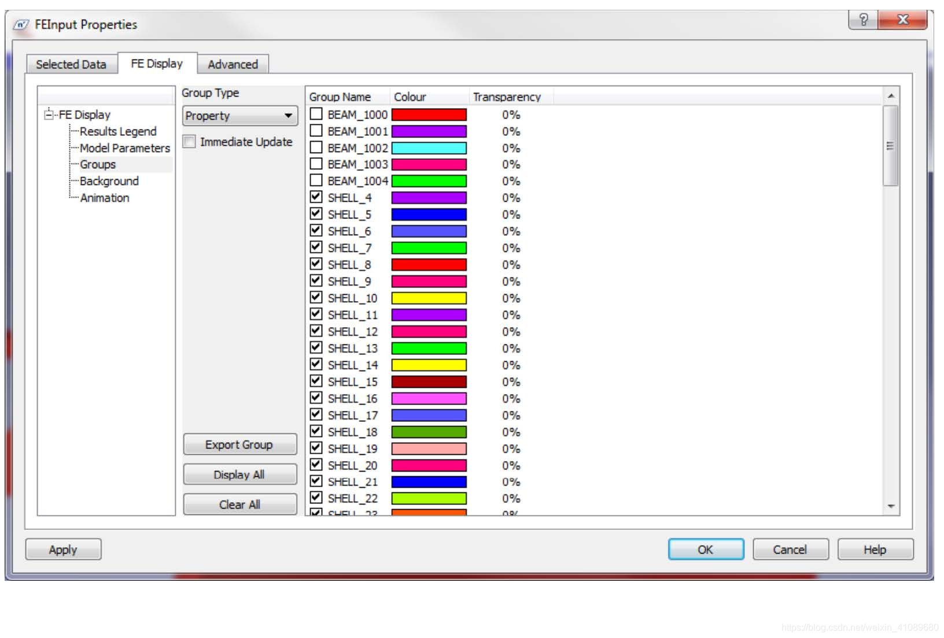This screenshot has height=638, width=944.
Task: Click the scrollbar thumb in group list
Action: (x=891, y=146)
